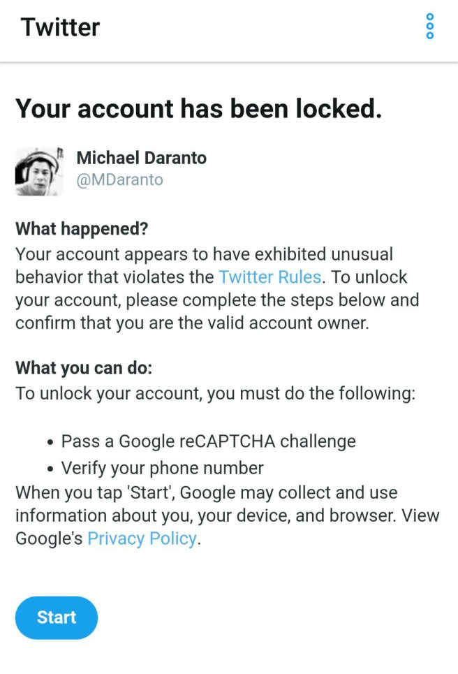The width and height of the screenshot is (458, 674).
Task: Click the 'exhibited unusual behavior' paragraph text
Action: 202,254
